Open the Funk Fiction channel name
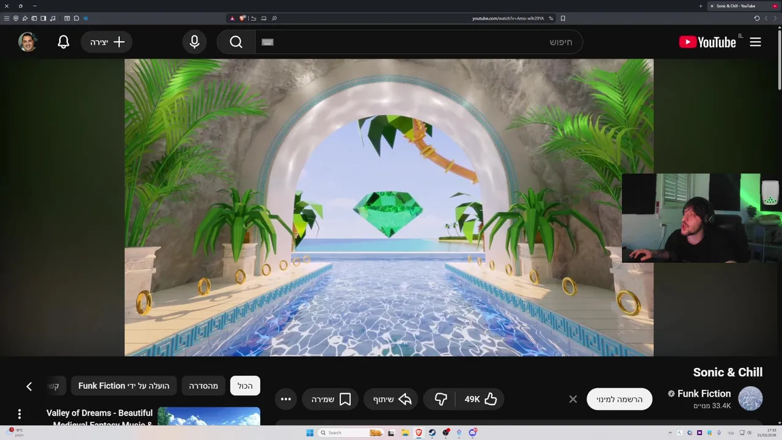This screenshot has height=440, width=782. point(704,394)
